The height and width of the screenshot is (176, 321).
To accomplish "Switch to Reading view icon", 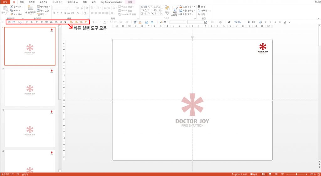I will pos(276,174).
